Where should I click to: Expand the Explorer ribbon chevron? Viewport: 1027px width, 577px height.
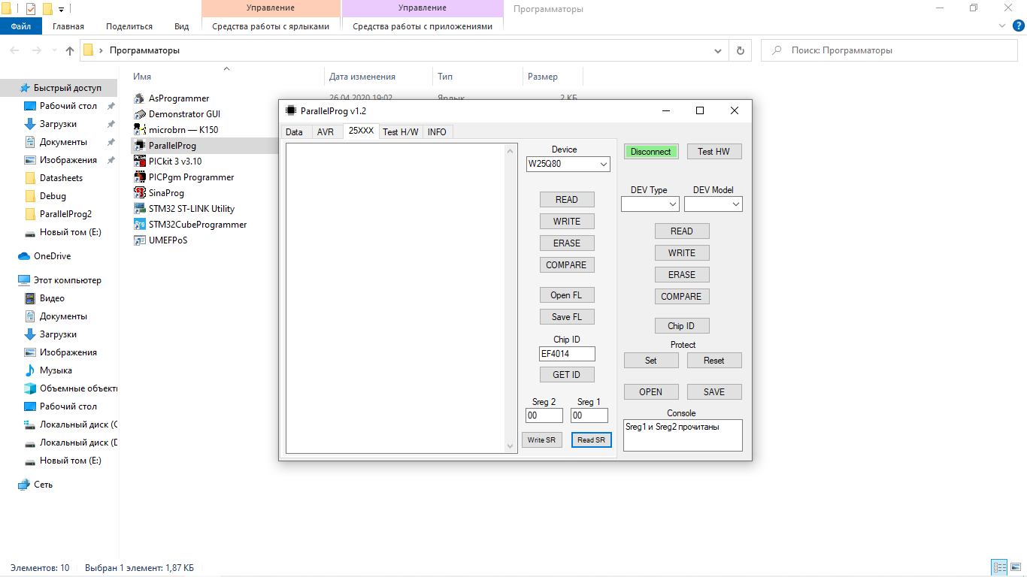(1001, 26)
